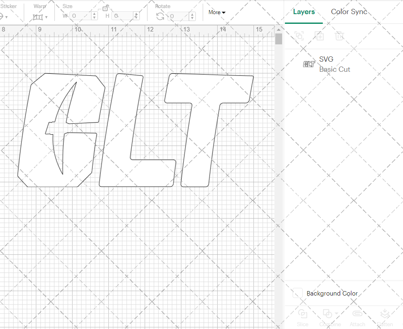
Task: Click the duplicate layer icon
Action: coord(319,36)
